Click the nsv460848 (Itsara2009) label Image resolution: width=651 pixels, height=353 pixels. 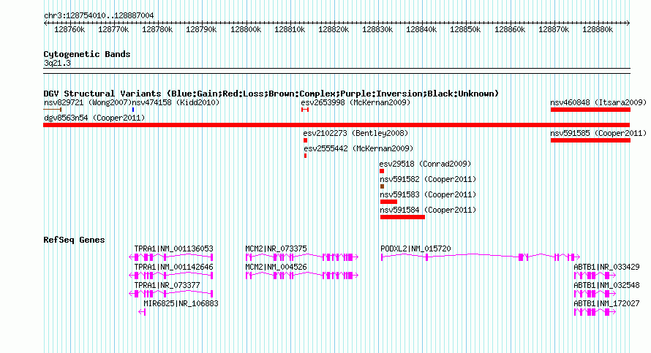[598, 102]
